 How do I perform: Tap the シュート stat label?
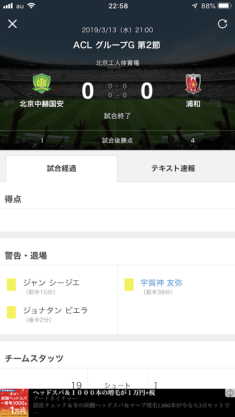tap(117, 386)
